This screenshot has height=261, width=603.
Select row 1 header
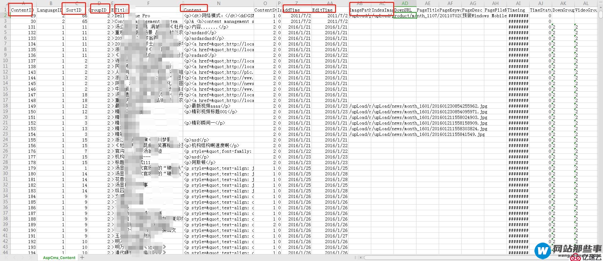[5, 10]
